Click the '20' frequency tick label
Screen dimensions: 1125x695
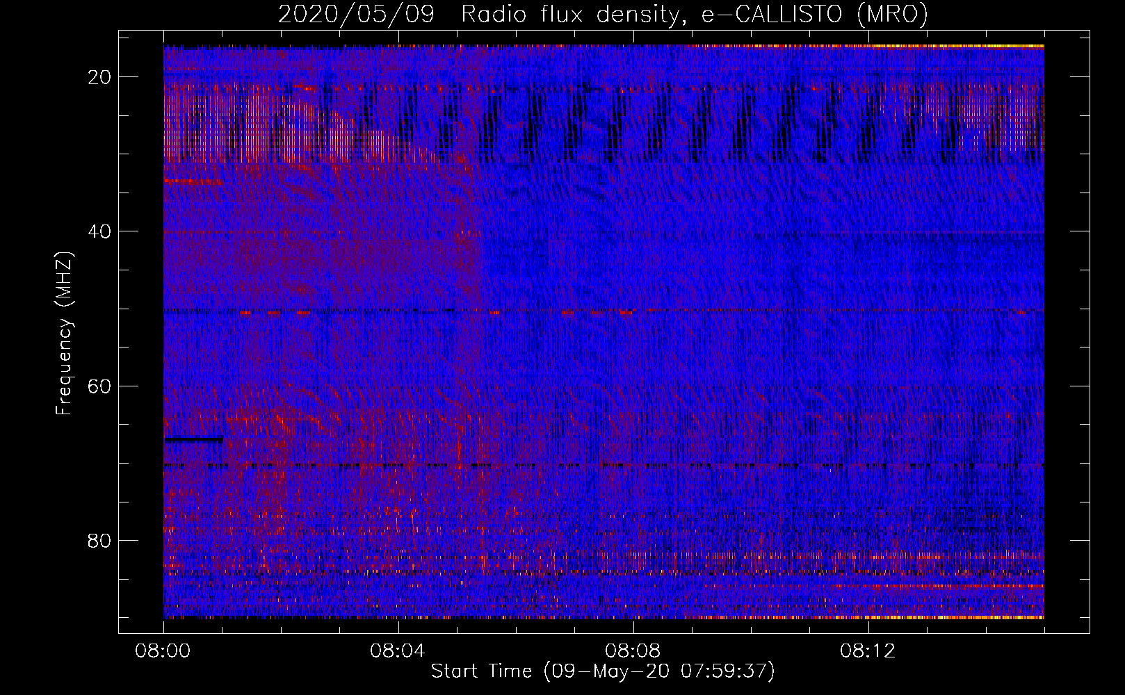pos(99,77)
